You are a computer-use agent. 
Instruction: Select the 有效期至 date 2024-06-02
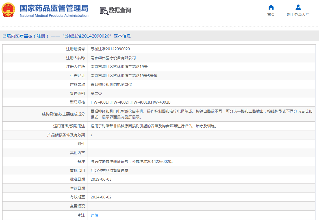pos(101,197)
